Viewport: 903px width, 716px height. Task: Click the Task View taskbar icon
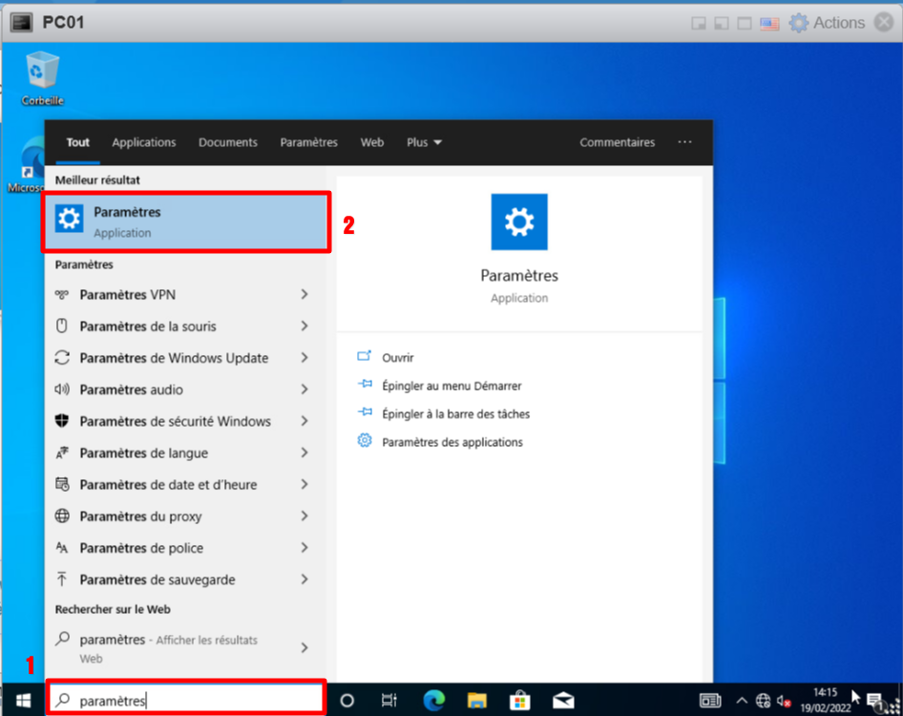tap(388, 700)
